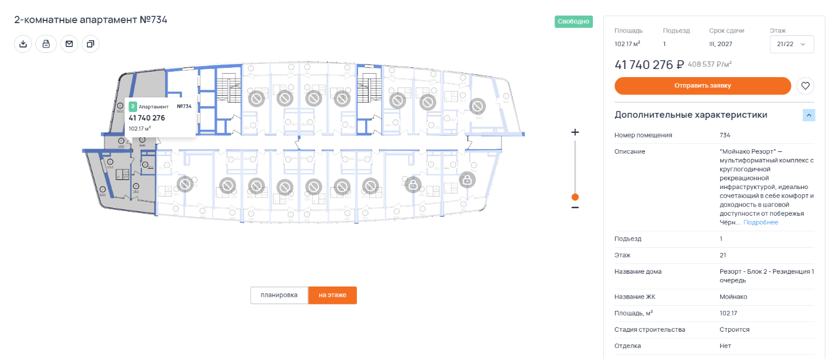
Task: Switch to the планировка view
Action: tap(279, 295)
